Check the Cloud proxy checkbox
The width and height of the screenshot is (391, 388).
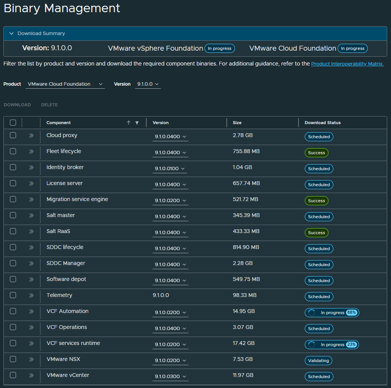coord(13,135)
